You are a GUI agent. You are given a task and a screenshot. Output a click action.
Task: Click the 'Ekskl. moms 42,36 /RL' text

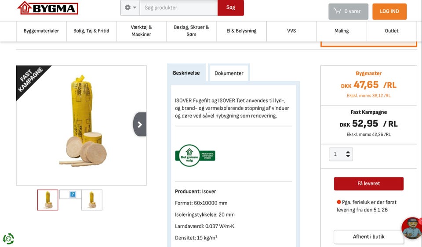tap(369, 134)
